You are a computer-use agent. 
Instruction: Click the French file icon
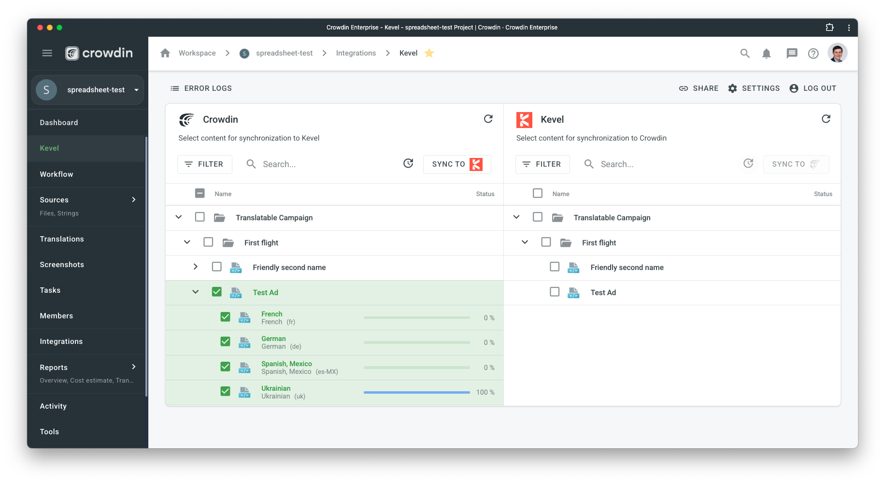pos(244,318)
